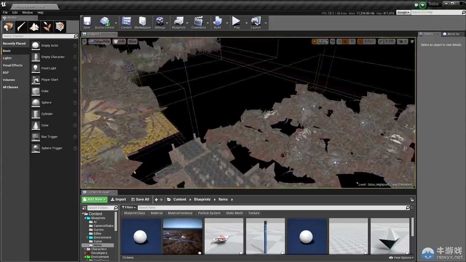Open the Settings toolbar icon
The image size is (466, 262).
(x=160, y=23)
